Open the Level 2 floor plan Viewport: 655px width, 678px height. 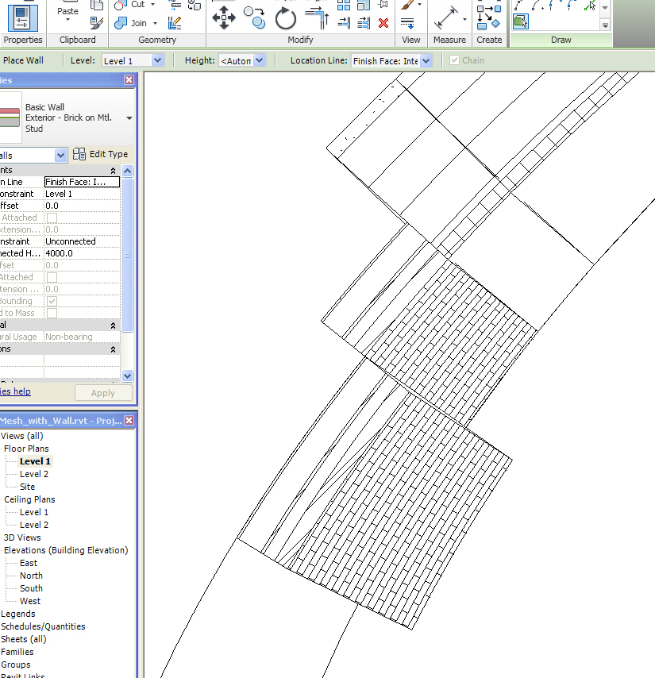tap(34, 474)
